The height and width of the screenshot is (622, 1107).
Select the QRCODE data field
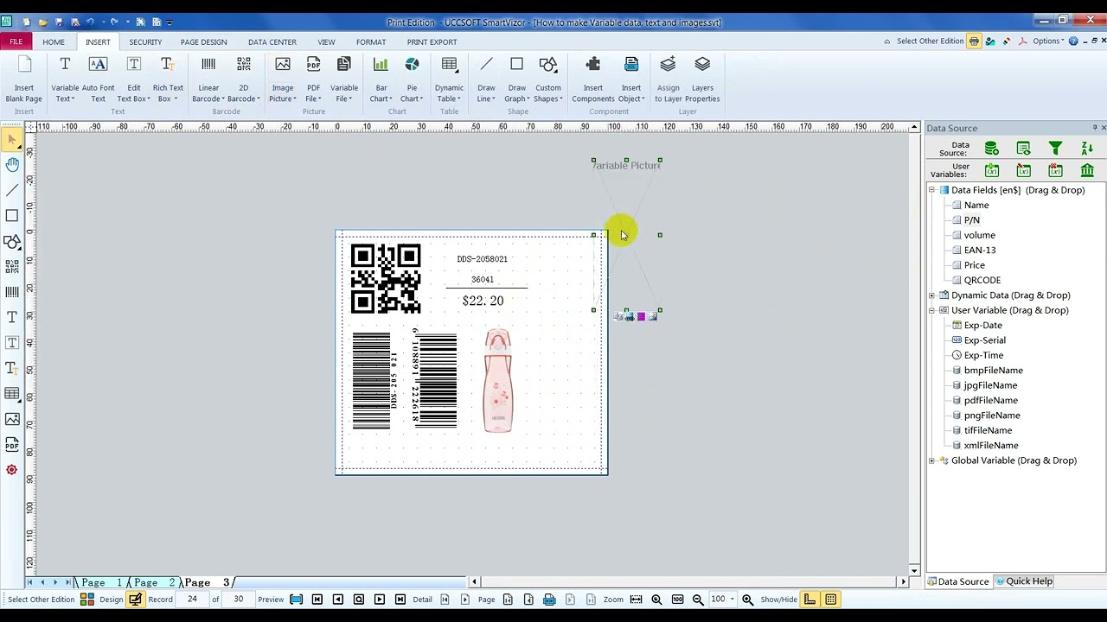[982, 280]
